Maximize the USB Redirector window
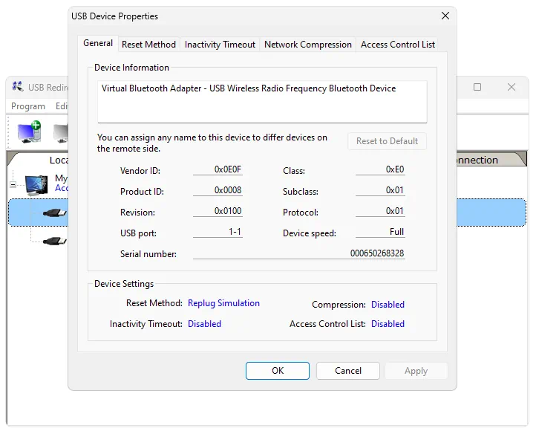536x431 pixels. [x=477, y=87]
